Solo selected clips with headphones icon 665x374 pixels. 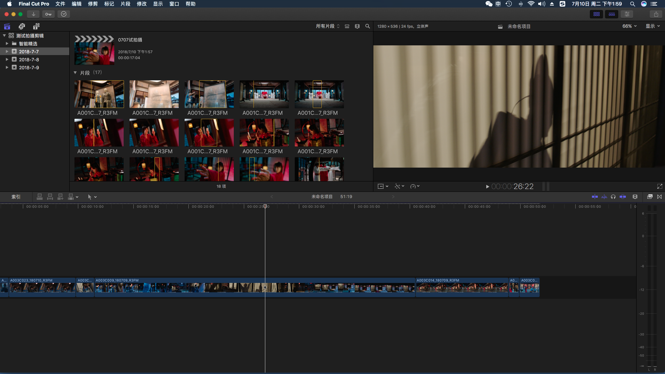point(613,197)
